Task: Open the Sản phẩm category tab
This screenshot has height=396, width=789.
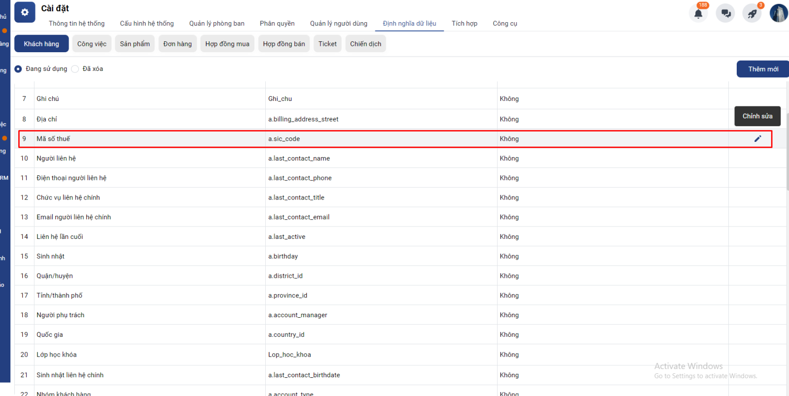Action: click(x=135, y=44)
